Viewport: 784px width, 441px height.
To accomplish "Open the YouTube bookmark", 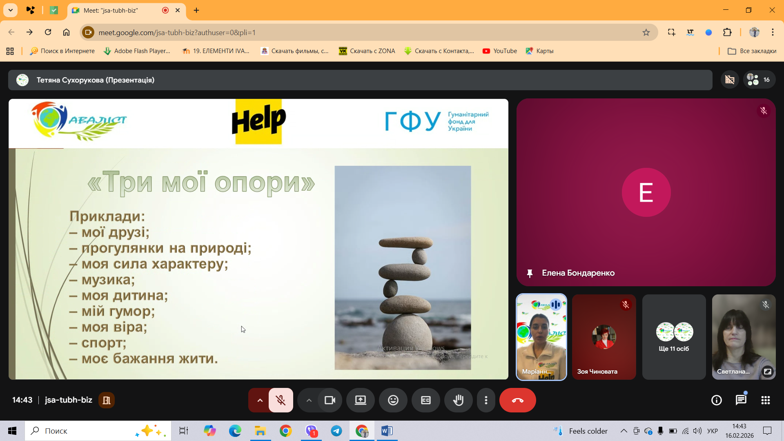I will [500, 51].
